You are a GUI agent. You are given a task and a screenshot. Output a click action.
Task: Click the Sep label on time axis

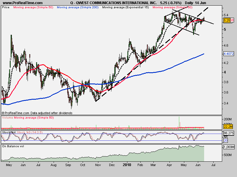click(x=68, y=165)
